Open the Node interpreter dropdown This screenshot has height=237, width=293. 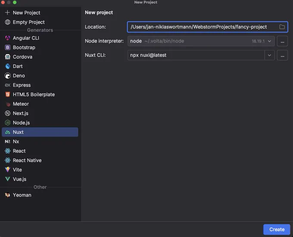point(201,41)
